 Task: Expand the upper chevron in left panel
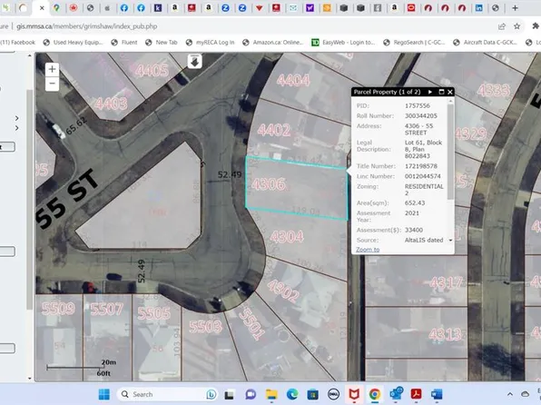(x=17, y=118)
